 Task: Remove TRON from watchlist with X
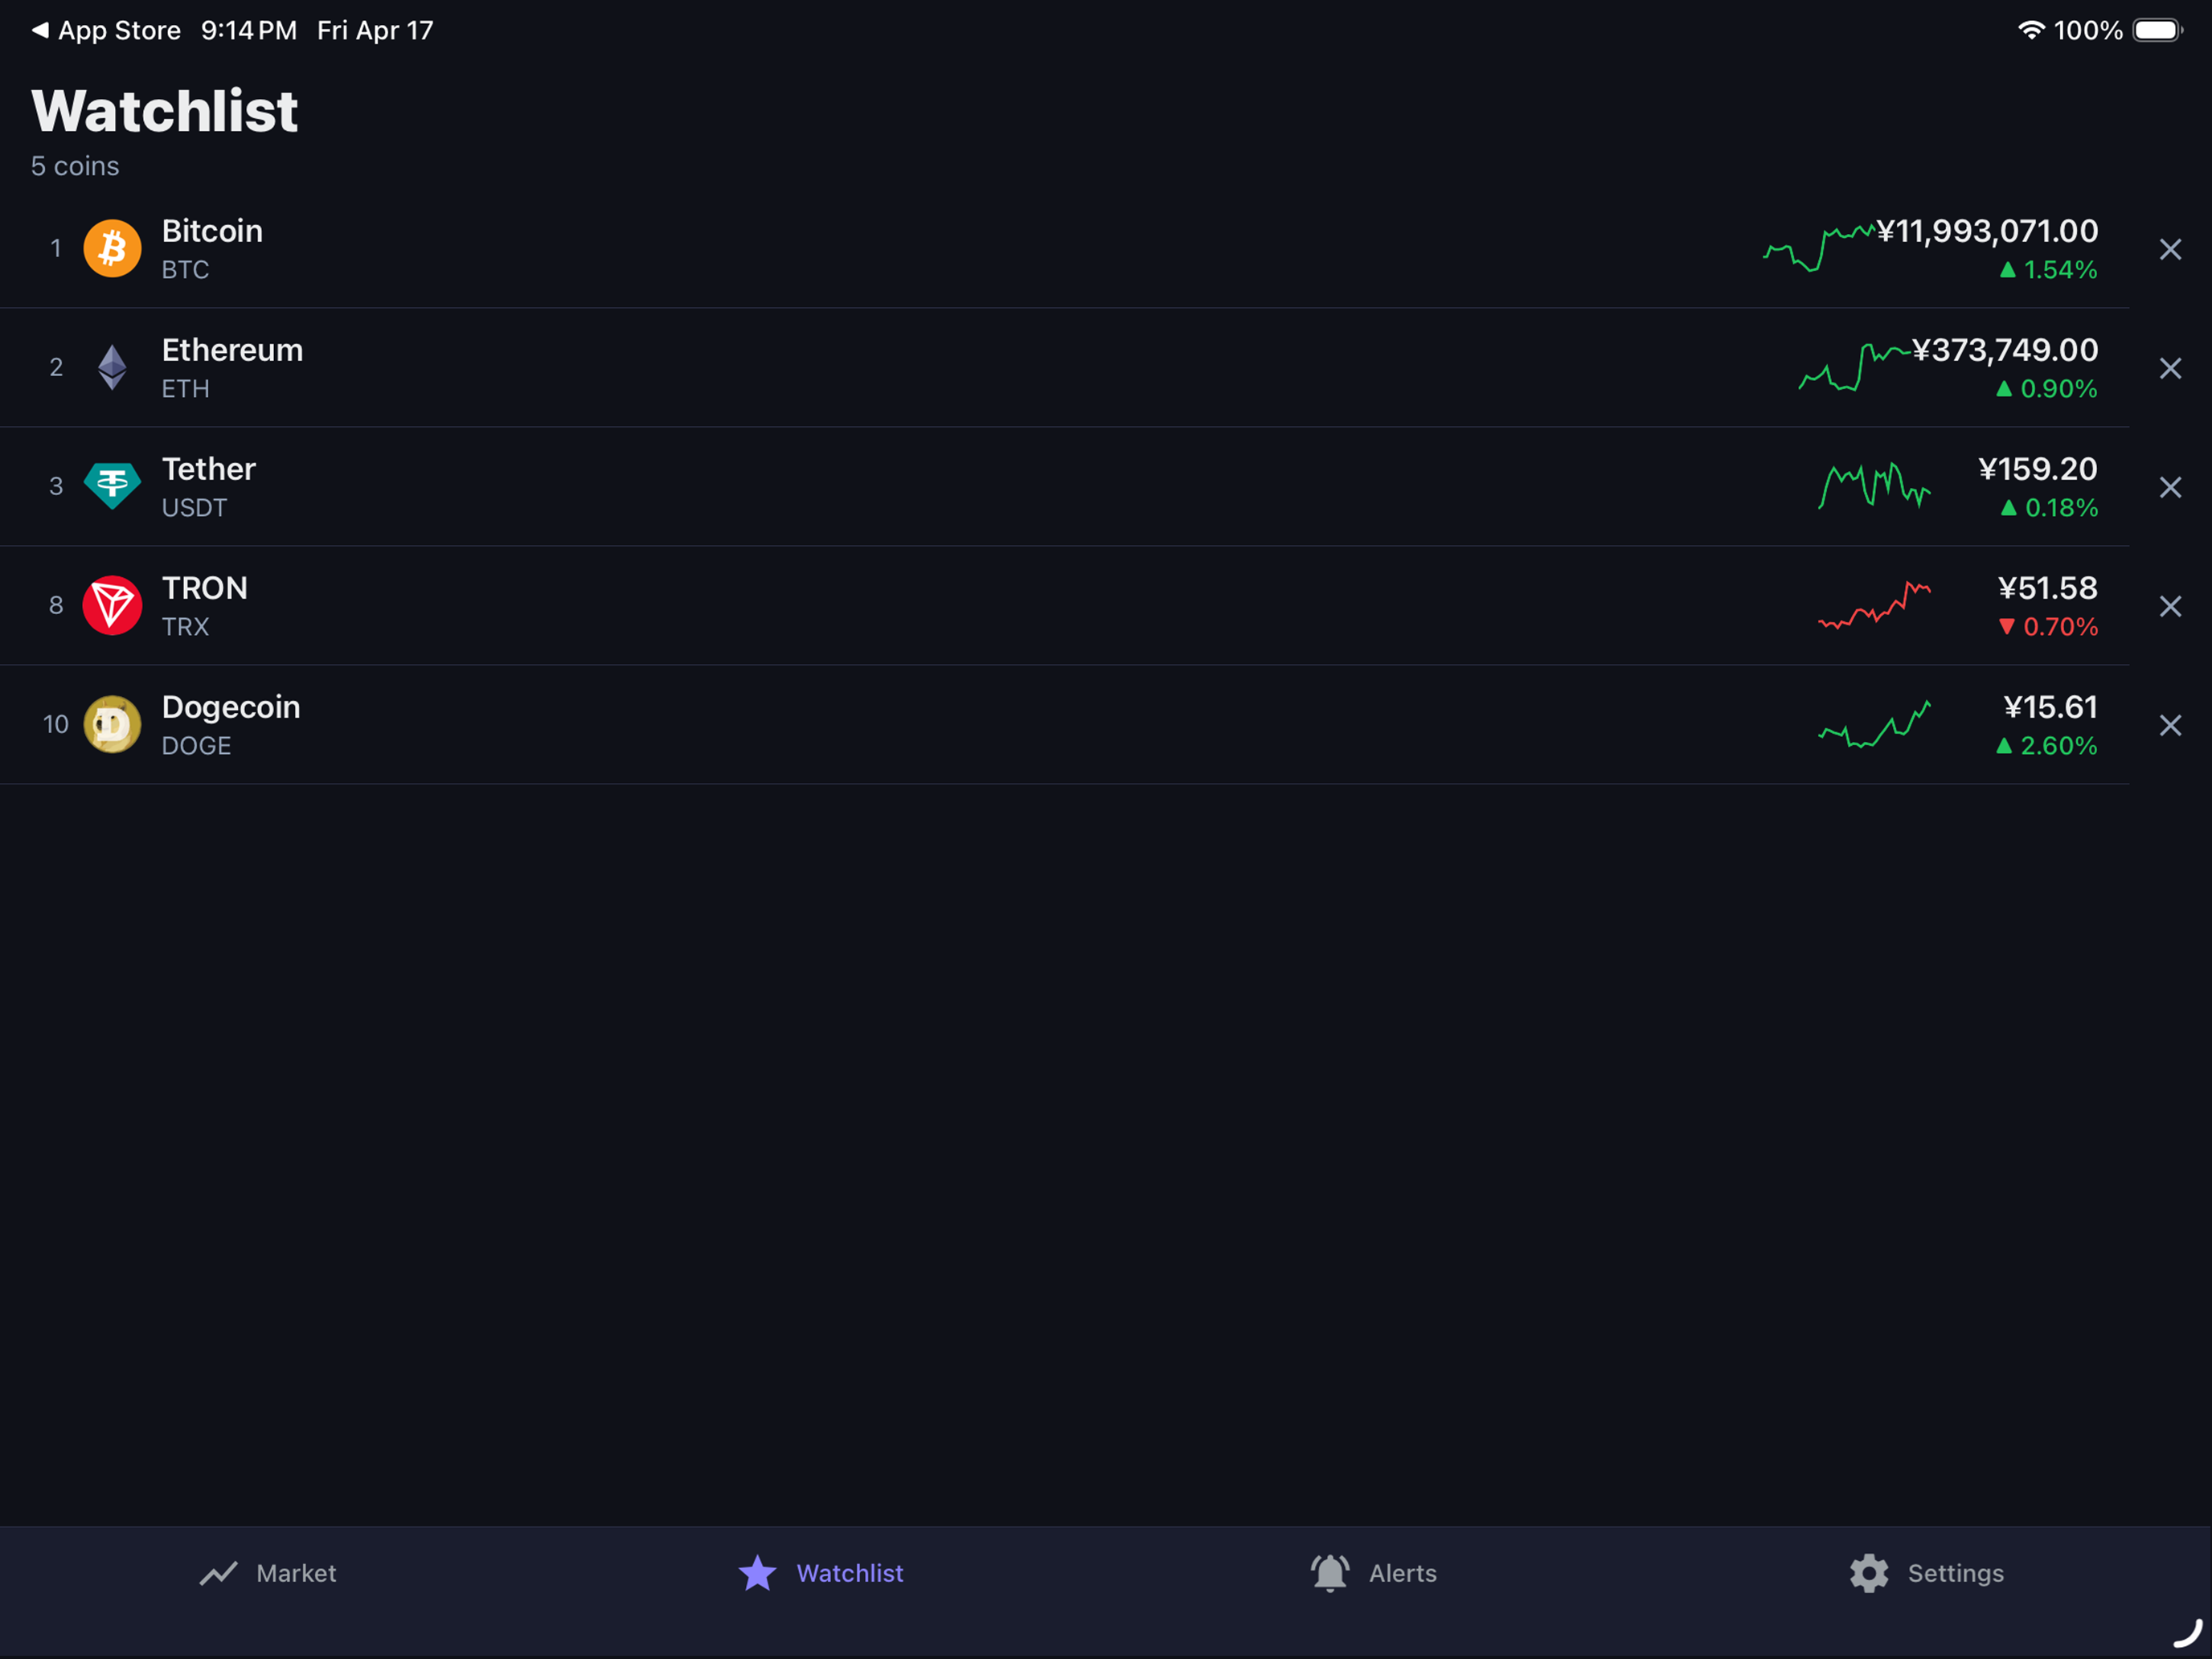(2170, 606)
